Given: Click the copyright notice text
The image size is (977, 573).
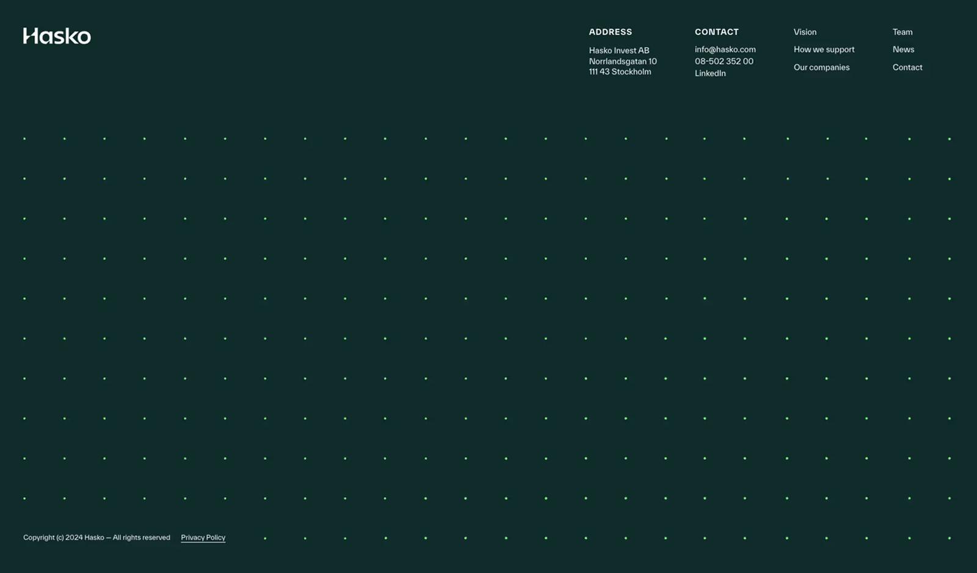Looking at the screenshot, I should click(x=96, y=538).
